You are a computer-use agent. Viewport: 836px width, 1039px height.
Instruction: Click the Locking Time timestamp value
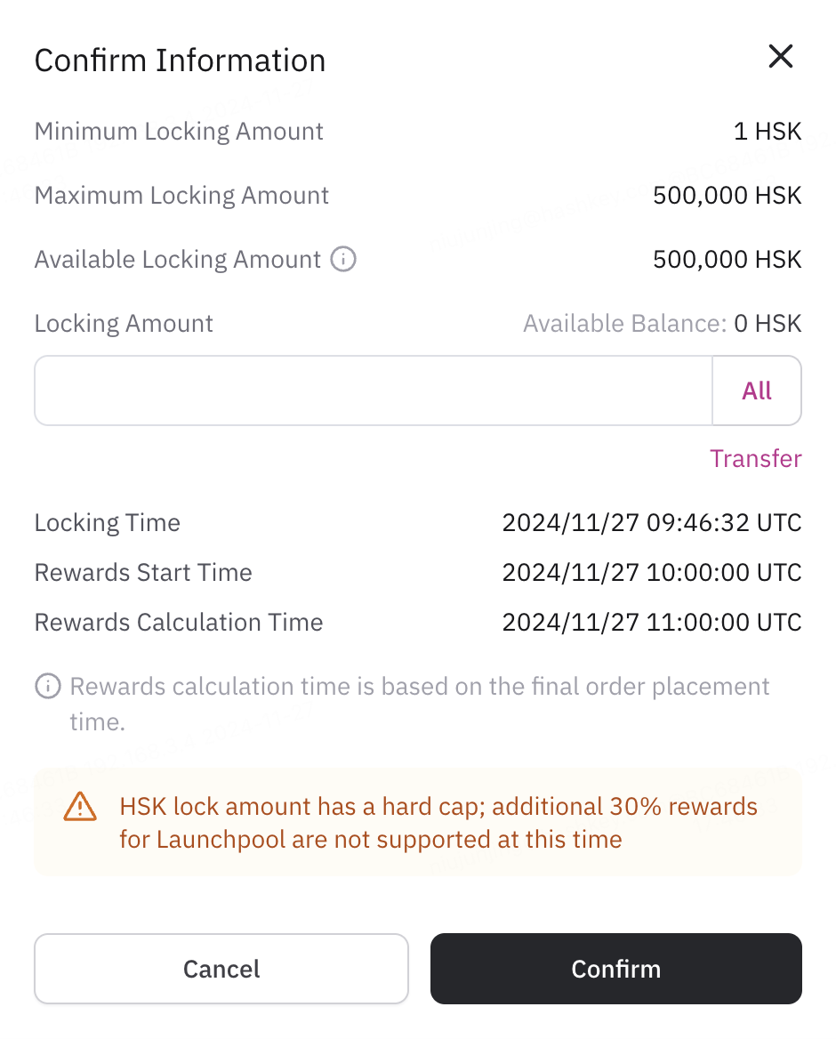(652, 523)
